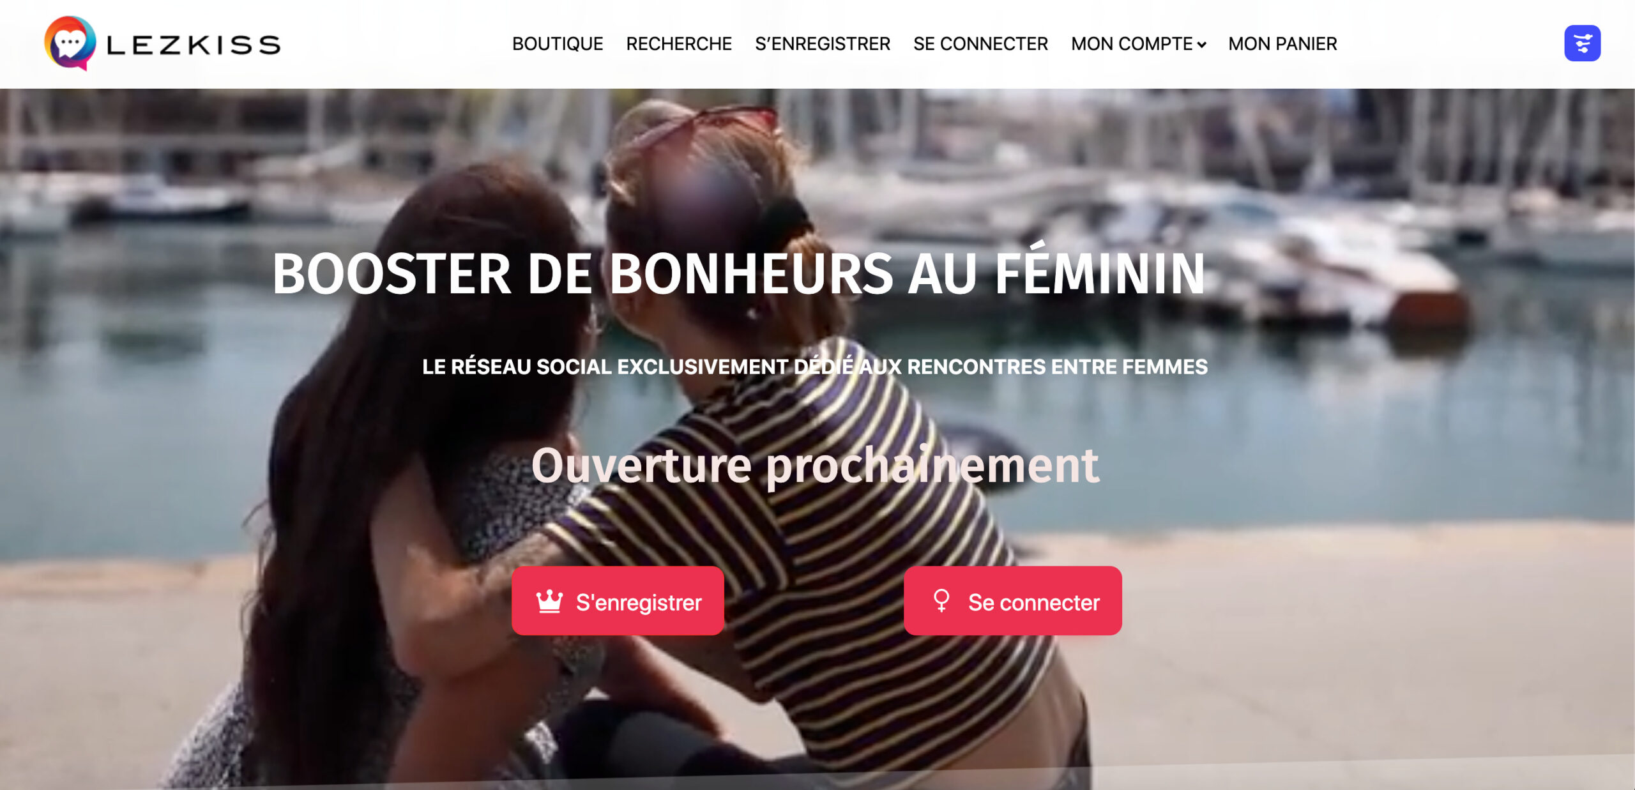Expand the chevron arrow next to MON COMPTE

[x=1201, y=45]
